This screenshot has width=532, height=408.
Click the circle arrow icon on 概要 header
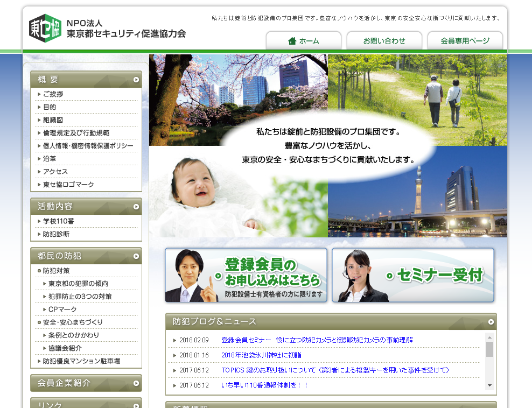coord(136,80)
